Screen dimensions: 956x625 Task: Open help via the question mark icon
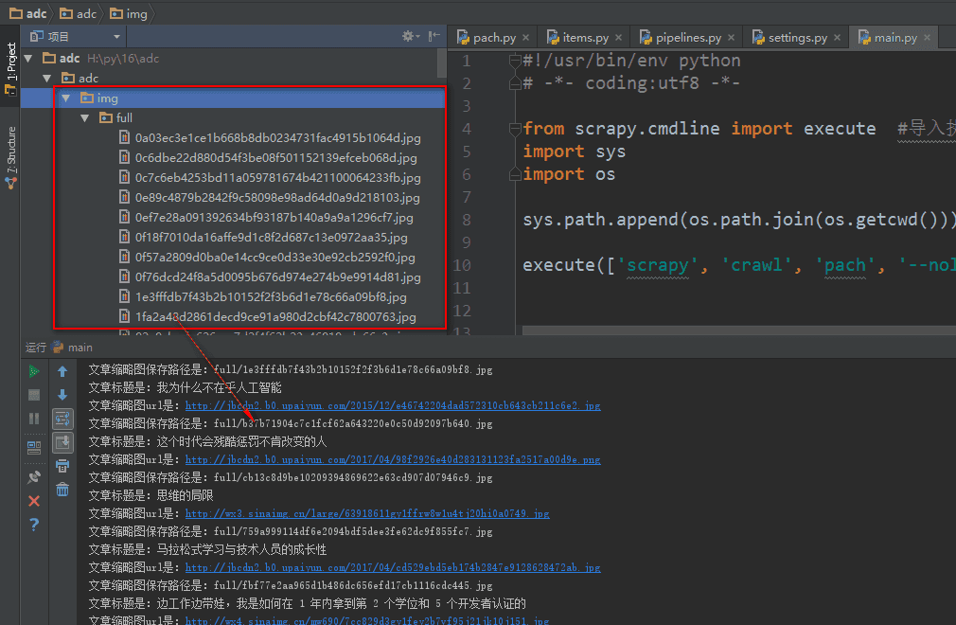[34, 524]
